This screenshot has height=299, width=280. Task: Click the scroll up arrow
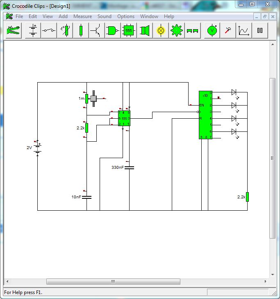click(273, 44)
